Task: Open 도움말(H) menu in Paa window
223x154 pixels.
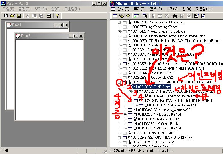Action: [x=72, y=9]
